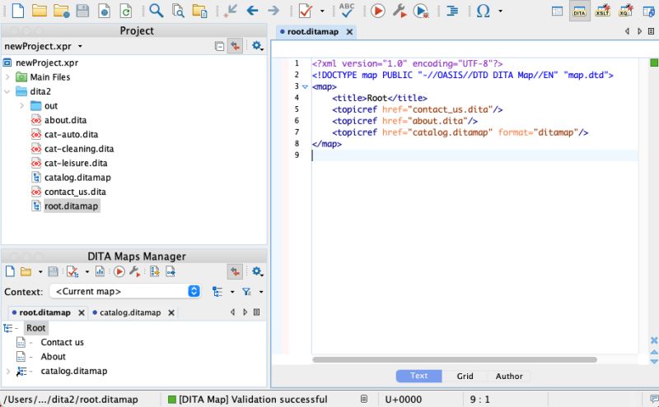This screenshot has height=407, width=659.
Task: Create a new DITA map in Maps Manager
Action: [10, 271]
